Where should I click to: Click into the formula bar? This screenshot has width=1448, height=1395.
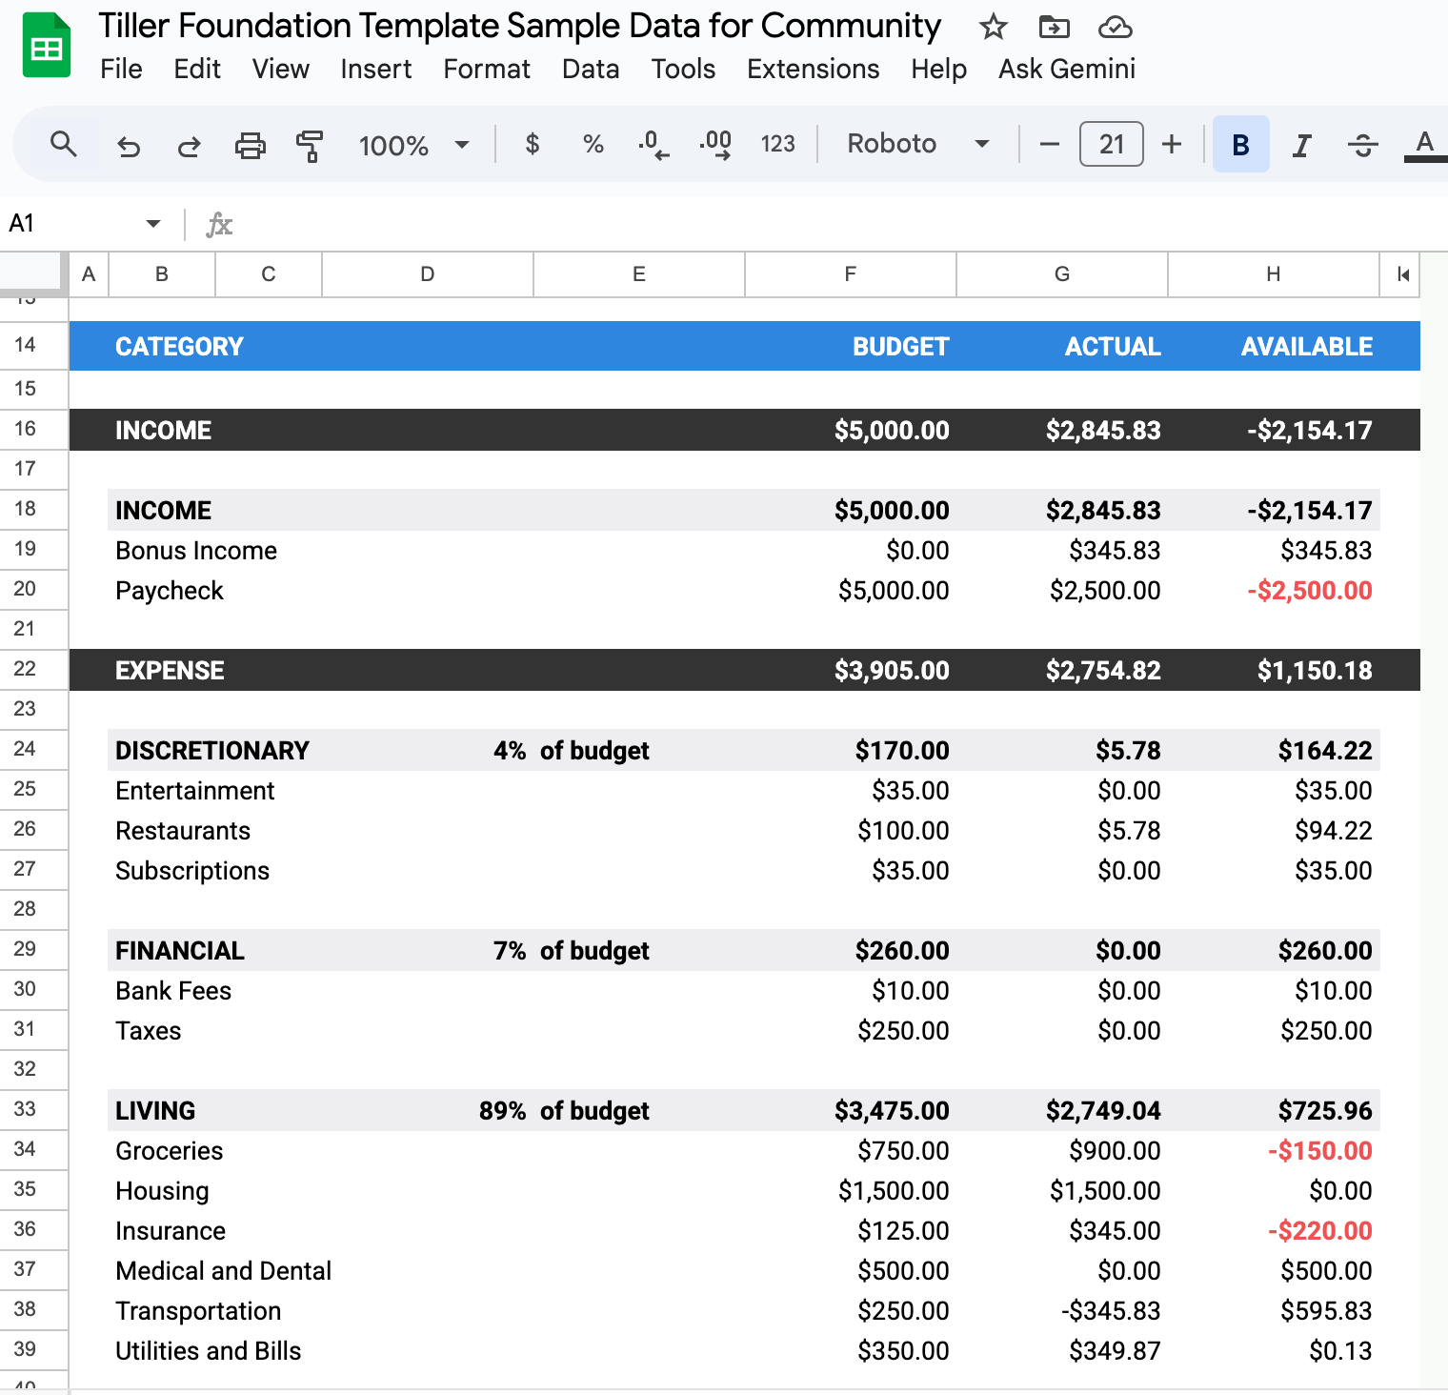[x=838, y=224]
